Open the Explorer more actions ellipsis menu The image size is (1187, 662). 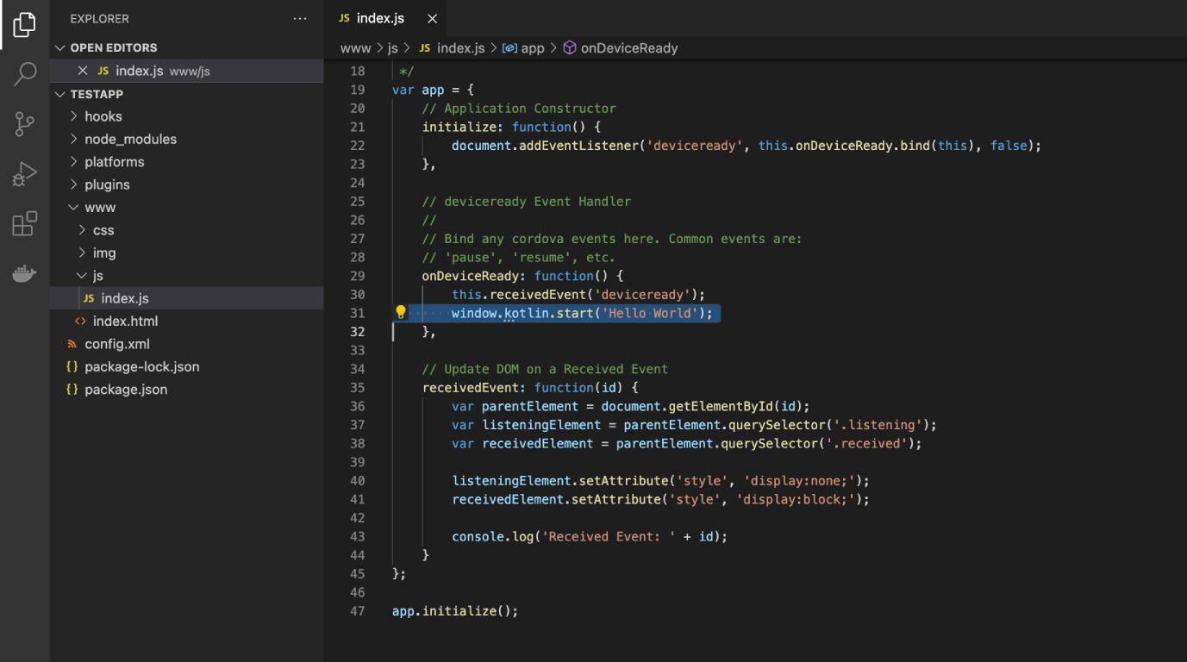299,19
